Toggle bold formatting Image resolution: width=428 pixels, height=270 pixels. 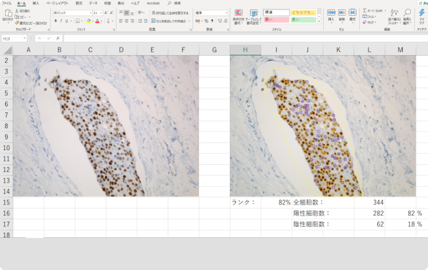55,21
